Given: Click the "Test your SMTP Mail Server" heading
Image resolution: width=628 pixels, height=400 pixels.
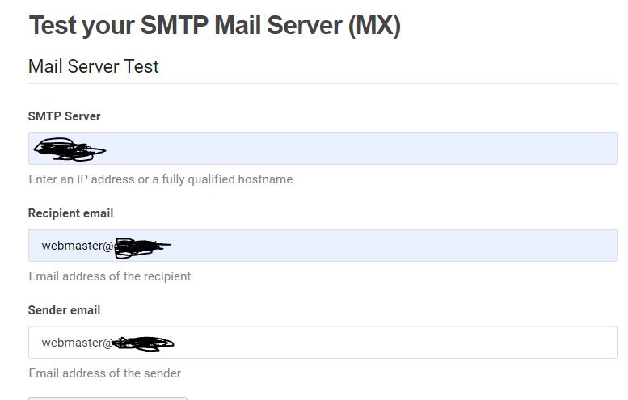Looking at the screenshot, I should click(186, 26).
